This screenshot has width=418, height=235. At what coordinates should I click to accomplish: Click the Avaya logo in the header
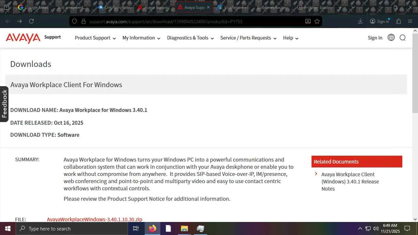pos(23,38)
